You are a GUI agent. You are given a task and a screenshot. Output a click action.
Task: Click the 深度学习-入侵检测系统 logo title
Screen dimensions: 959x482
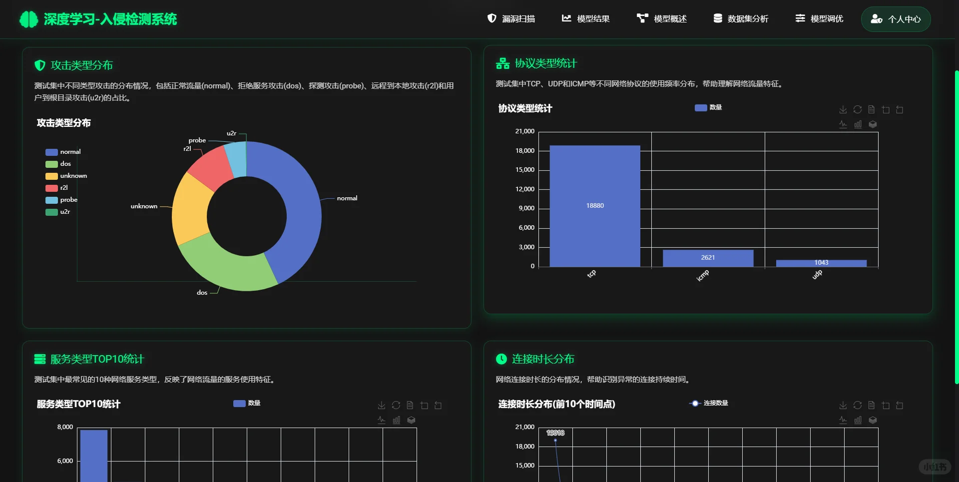[x=98, y=19]
